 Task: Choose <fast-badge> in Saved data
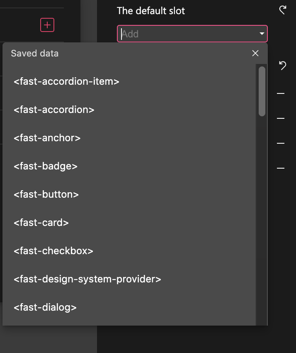click(x=46, y=166)
